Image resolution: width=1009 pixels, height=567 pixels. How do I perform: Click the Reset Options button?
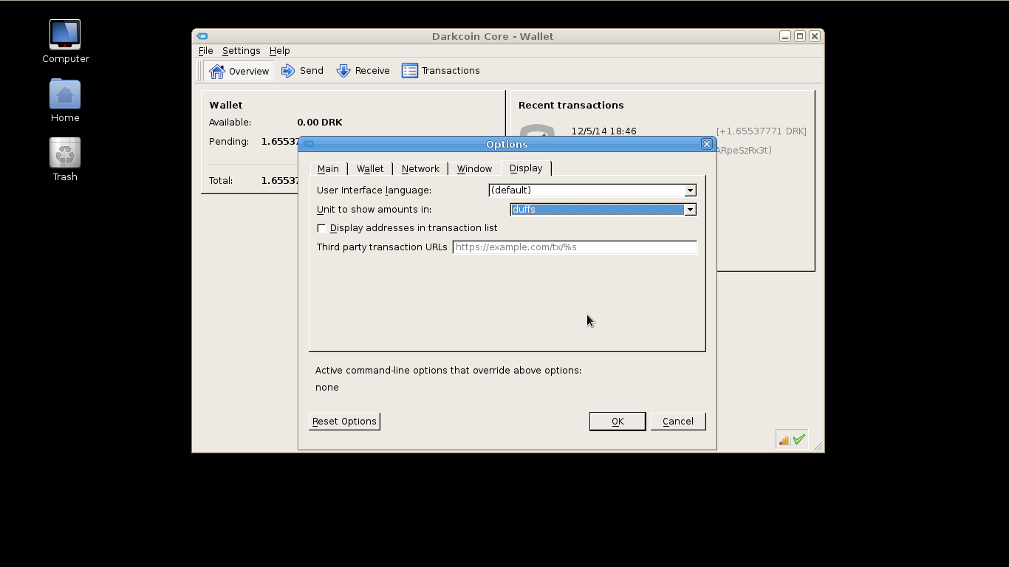[344, 422]
